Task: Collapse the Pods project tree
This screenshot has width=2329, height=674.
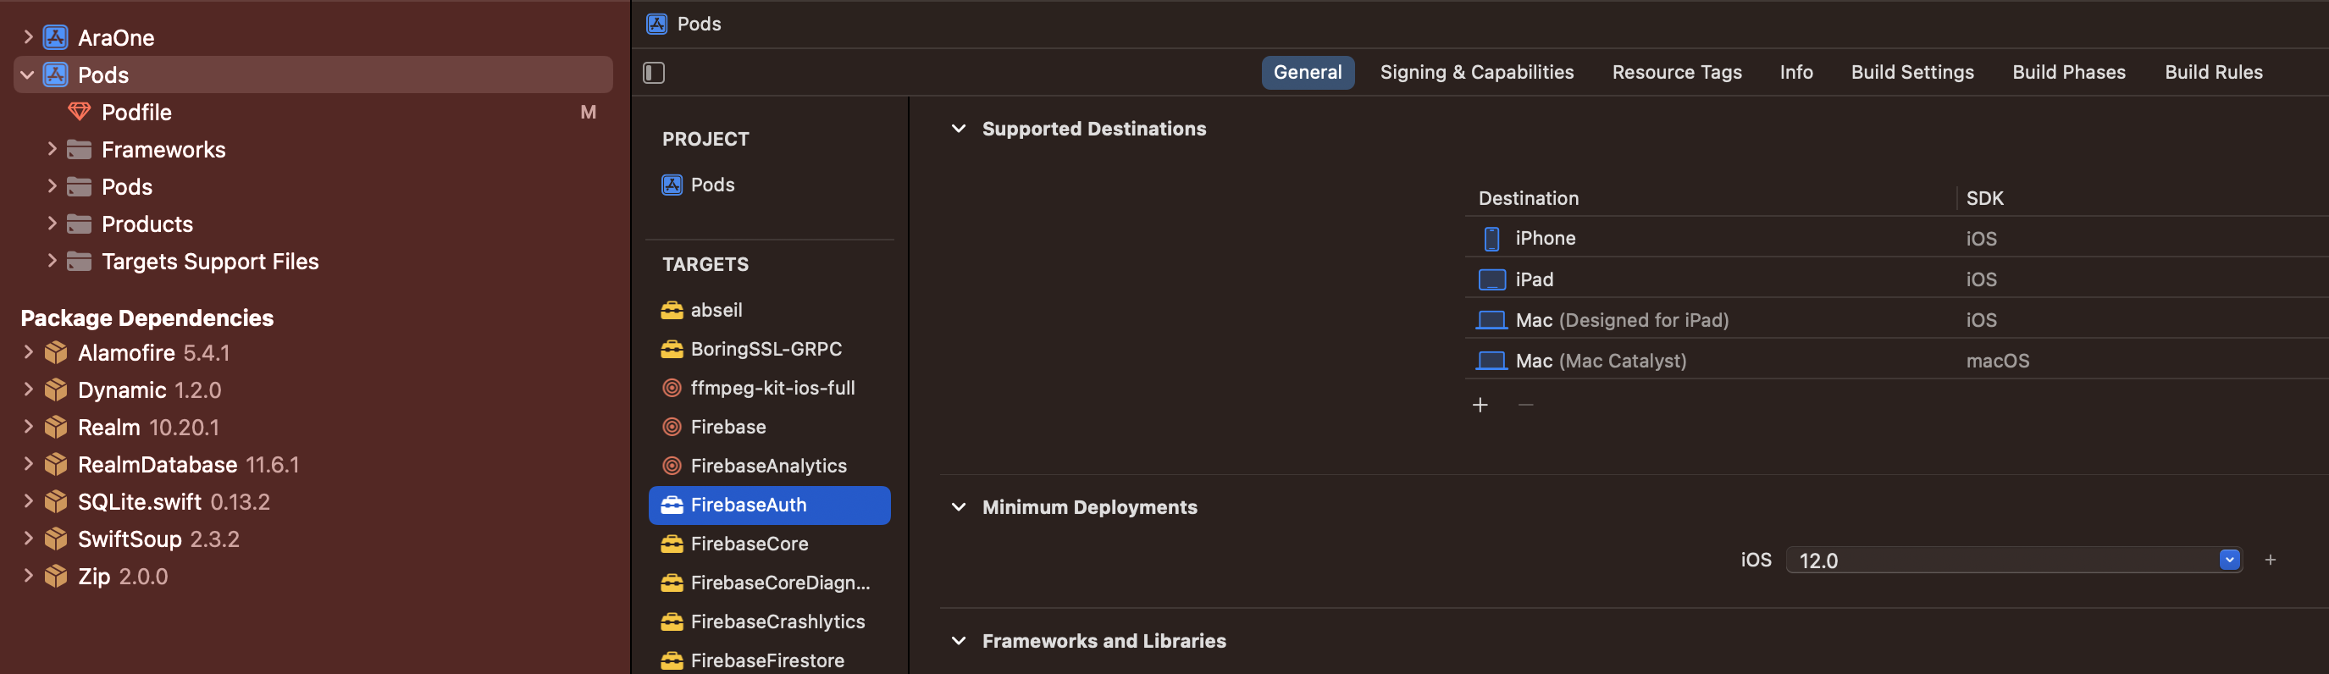Action: [x=27, y=74]
